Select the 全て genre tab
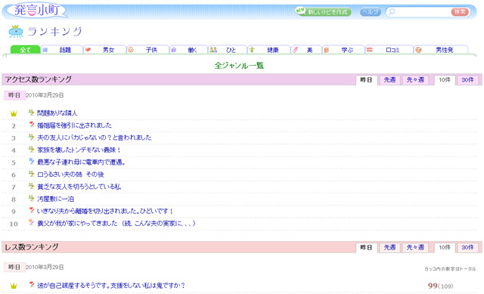The height and width of the screenshot is (294, 484). coord(25,50)
